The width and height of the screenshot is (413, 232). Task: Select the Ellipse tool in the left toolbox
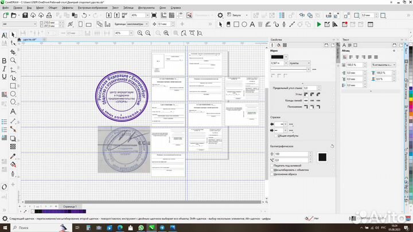pyautogui.click(x=13, y=93)
